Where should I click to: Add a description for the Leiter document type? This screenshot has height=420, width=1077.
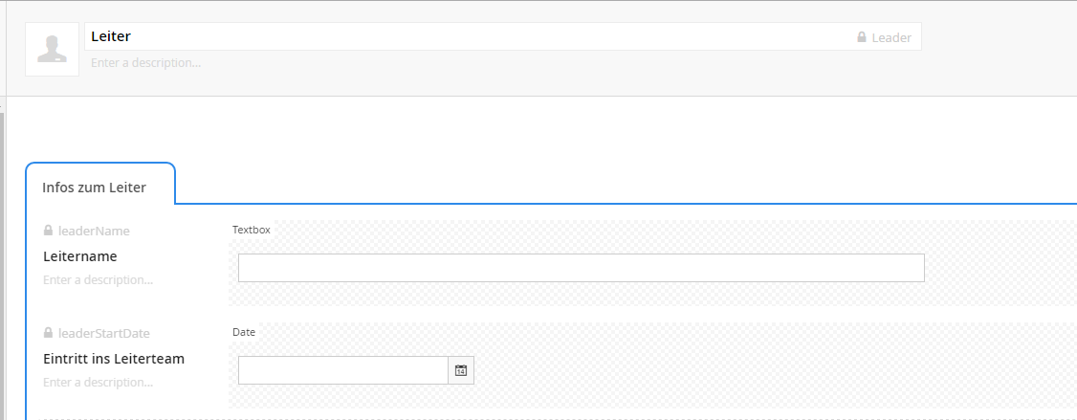146,62
